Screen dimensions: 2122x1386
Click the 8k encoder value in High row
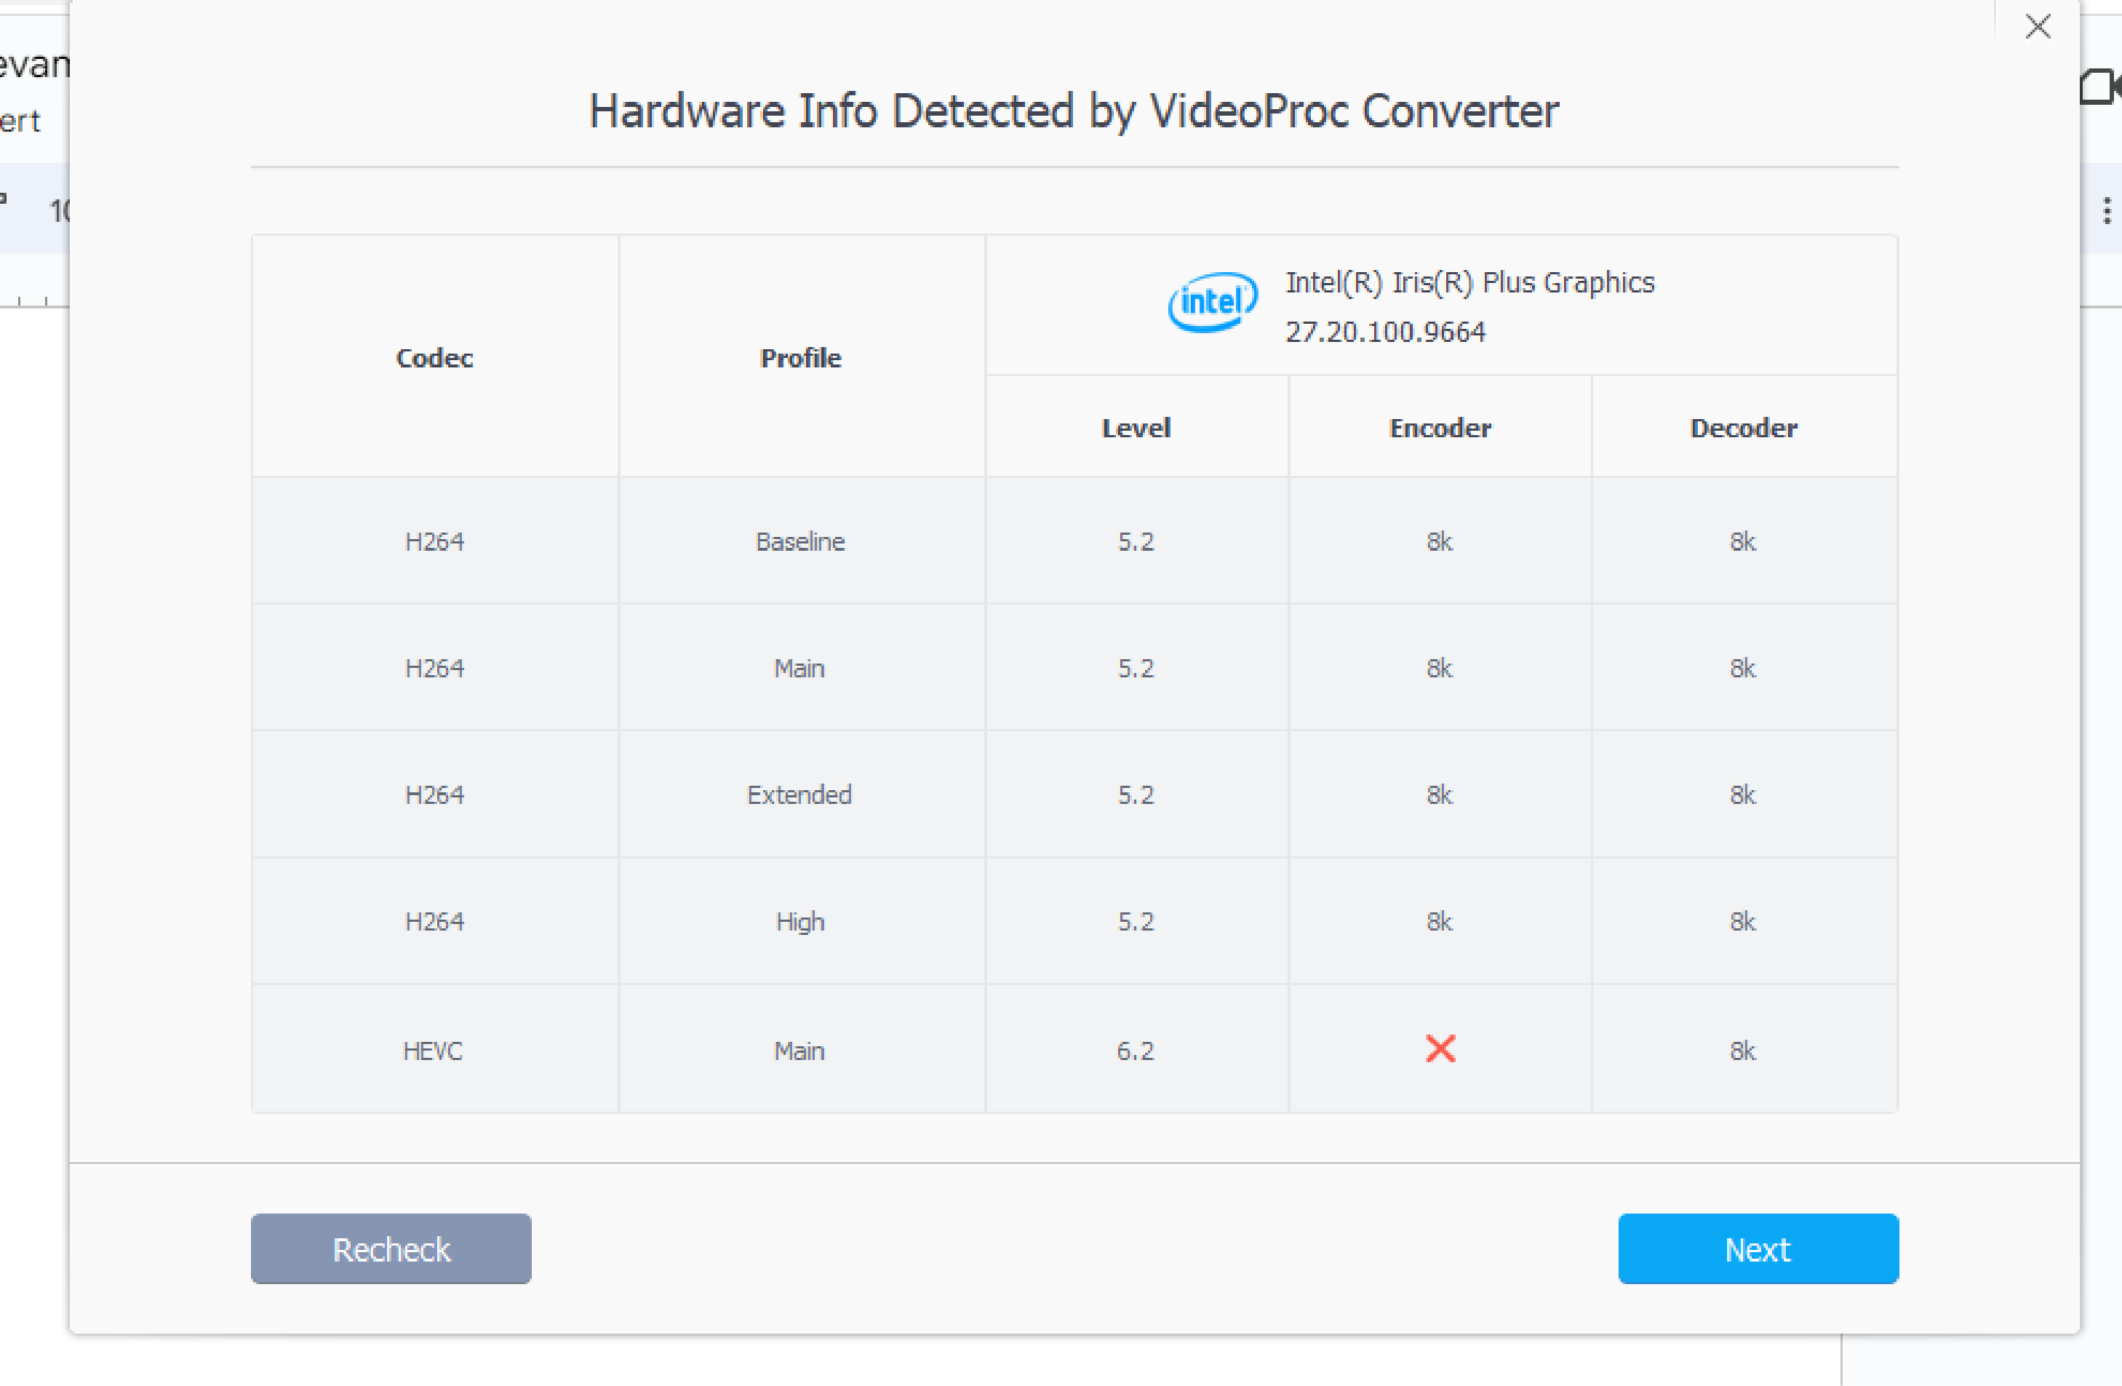[1440, 921]
